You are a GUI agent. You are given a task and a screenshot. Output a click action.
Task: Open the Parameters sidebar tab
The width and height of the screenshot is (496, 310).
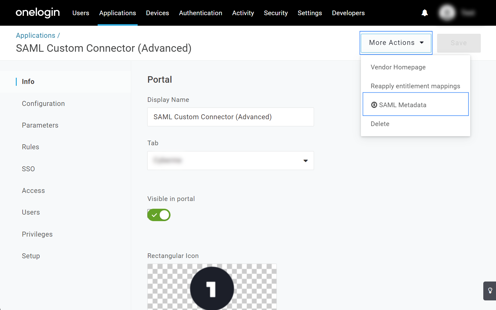coord(40,125)
